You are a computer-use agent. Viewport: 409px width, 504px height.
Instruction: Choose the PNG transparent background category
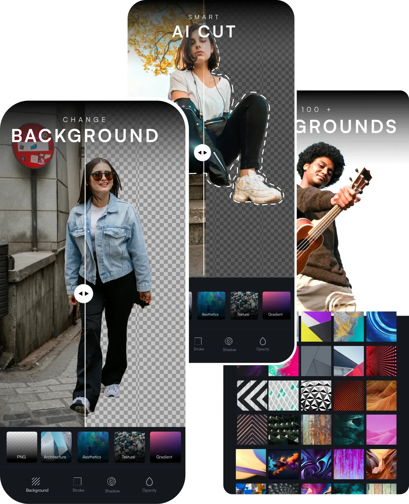(x=22, y=447)
